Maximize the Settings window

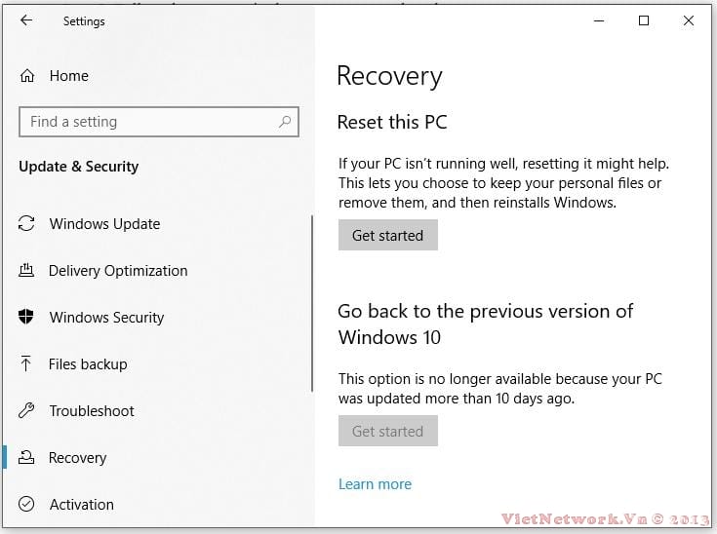(644, 20)
